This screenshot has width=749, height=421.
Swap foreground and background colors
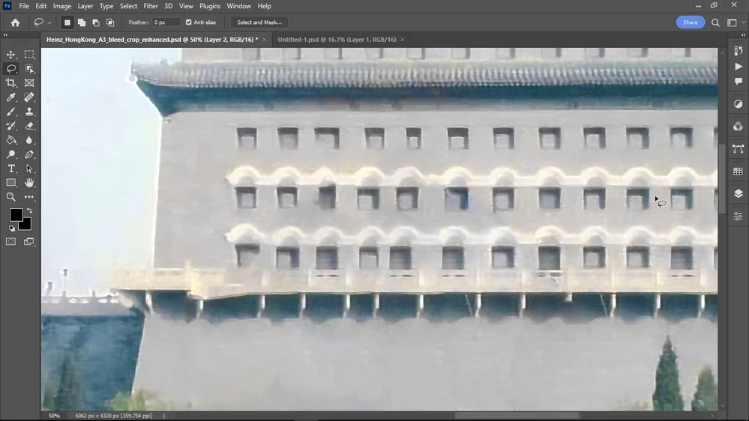(30, 210)
